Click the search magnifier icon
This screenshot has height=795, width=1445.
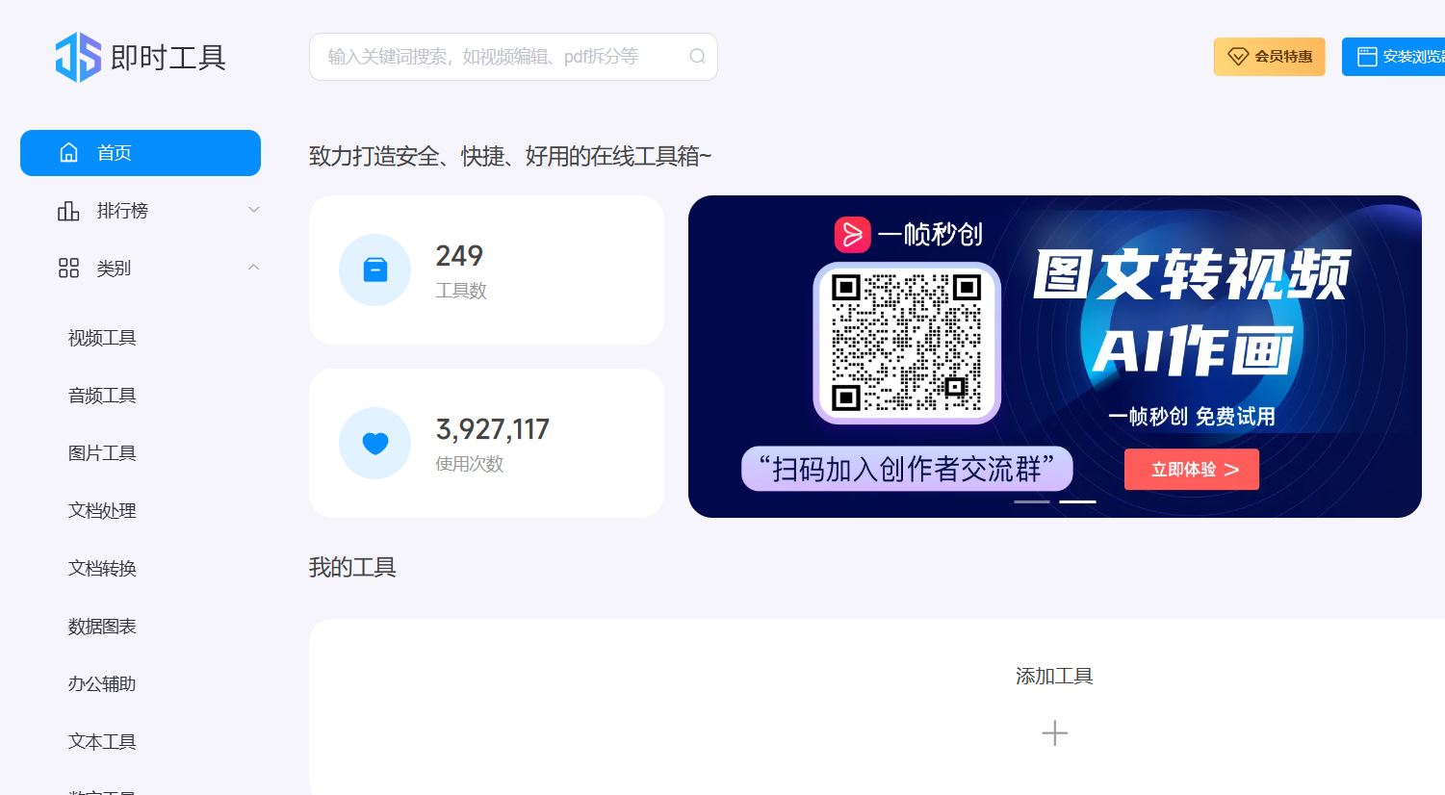pos(697,57)
